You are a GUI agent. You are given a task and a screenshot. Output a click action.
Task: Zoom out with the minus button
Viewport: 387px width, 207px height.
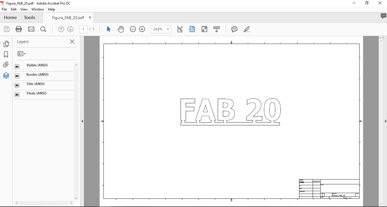point(133,29)
